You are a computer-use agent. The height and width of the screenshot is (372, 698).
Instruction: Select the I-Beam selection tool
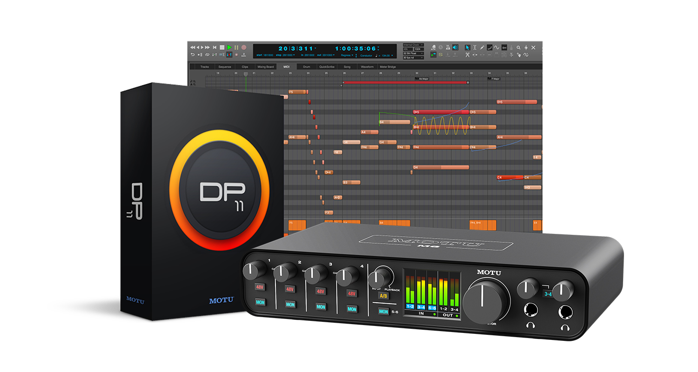click(x=475, y=47)
